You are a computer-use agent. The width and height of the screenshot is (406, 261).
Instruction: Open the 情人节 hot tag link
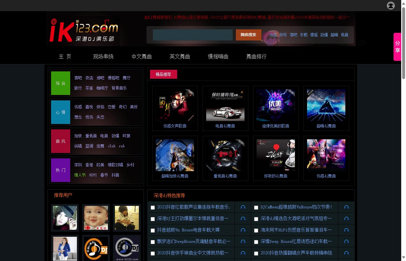coord(80,175)
